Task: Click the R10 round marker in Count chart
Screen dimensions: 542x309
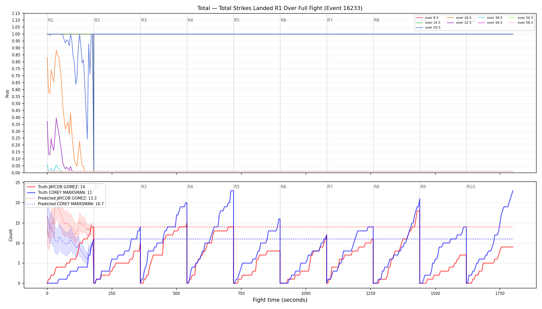Action: point(471,187)
